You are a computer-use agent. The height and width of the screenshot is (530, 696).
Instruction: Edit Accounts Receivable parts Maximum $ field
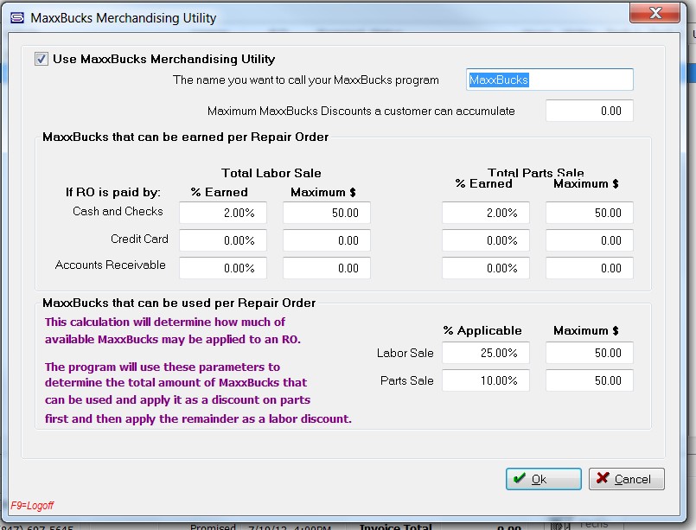point(590,268)
